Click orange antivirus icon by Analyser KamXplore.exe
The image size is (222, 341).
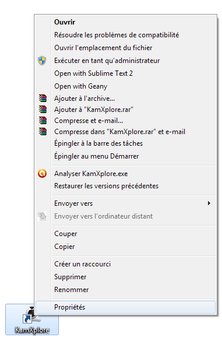[x=42, y=174]
